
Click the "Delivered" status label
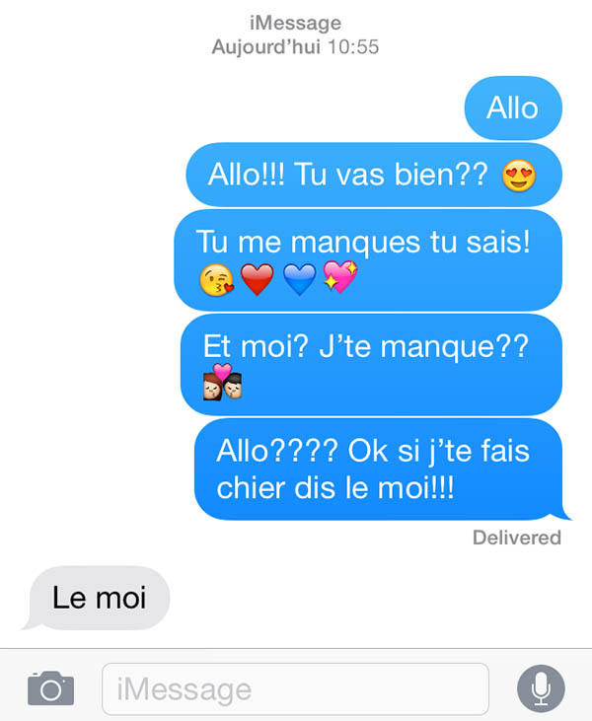517,538
